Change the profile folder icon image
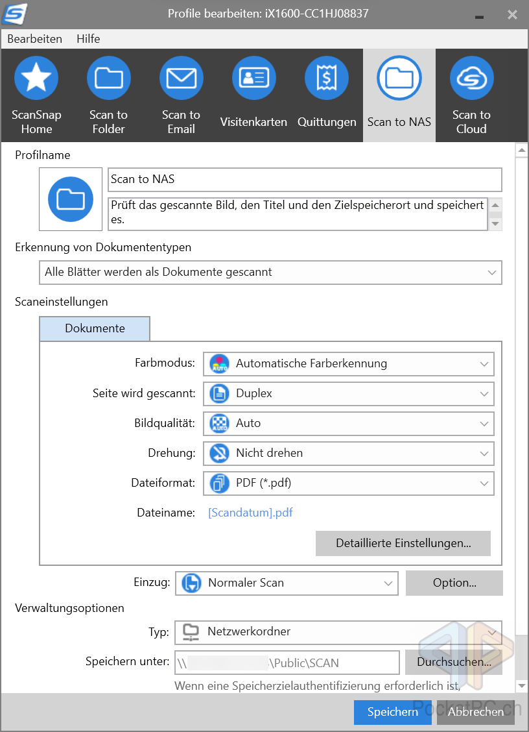The image size is (529, 732). (x=71, y=199)
